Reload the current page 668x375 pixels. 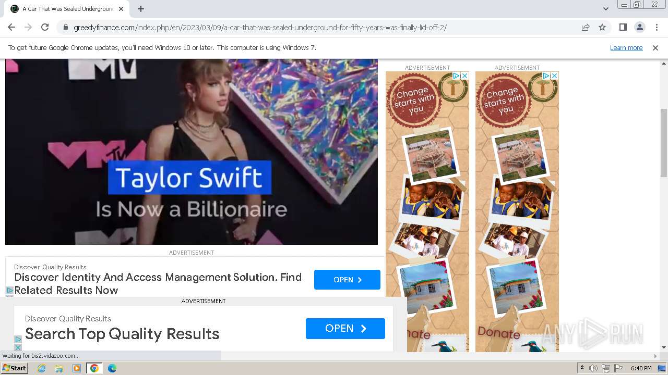click(x=45, y=28)
